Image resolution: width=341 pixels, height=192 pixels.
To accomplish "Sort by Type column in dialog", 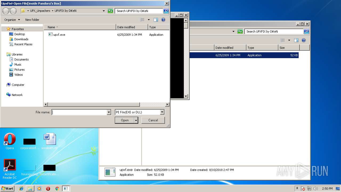I will 159,27.
